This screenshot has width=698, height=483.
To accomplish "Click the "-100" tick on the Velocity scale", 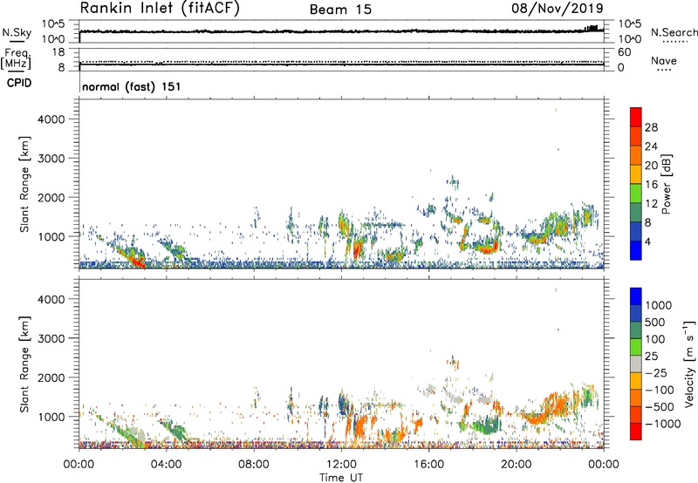I will click(x=660, y=390).
